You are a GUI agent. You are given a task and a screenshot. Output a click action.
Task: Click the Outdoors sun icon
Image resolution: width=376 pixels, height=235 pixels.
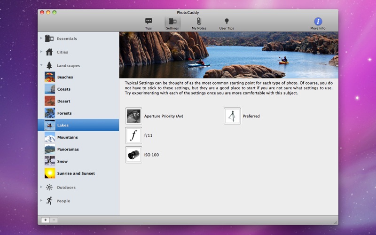(49, 187)
